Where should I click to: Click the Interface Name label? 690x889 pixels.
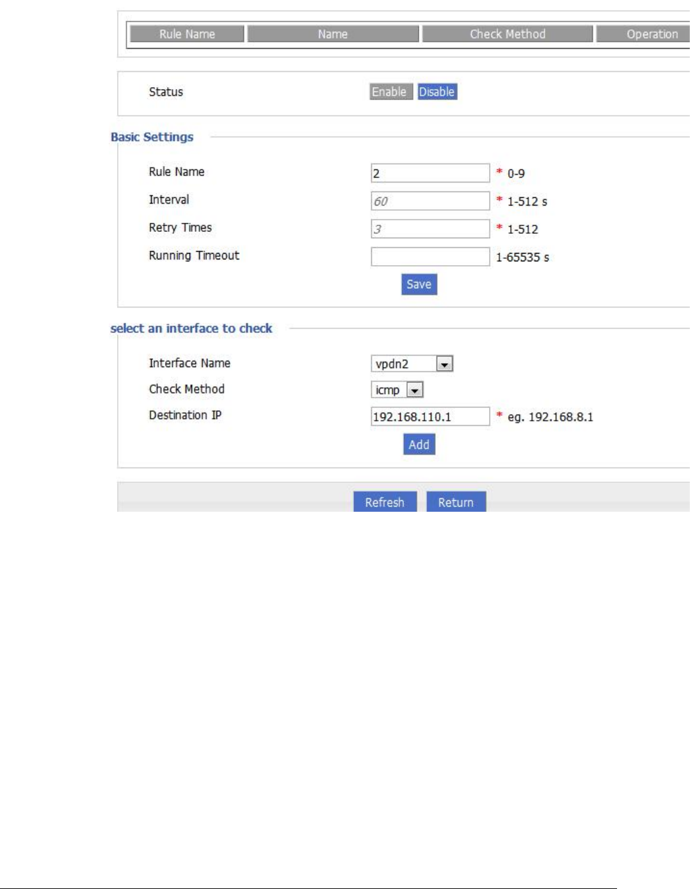[189, 363]
